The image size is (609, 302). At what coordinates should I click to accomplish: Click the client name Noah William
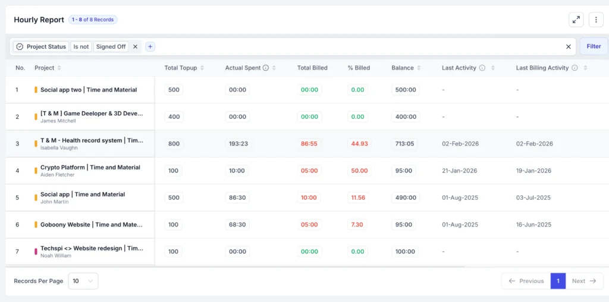56,256
